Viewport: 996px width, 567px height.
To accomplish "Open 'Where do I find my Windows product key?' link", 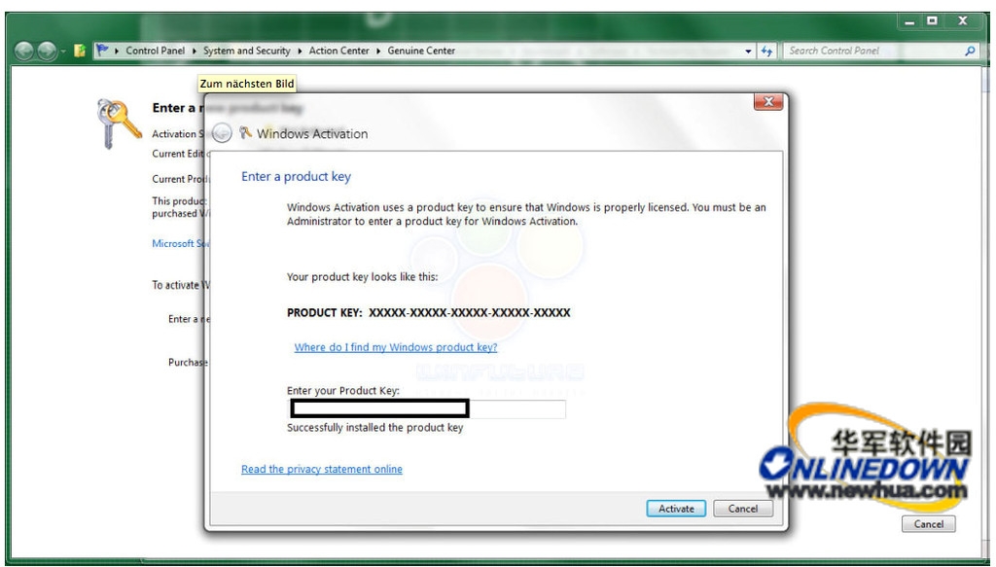I will [x=396, y=347].
